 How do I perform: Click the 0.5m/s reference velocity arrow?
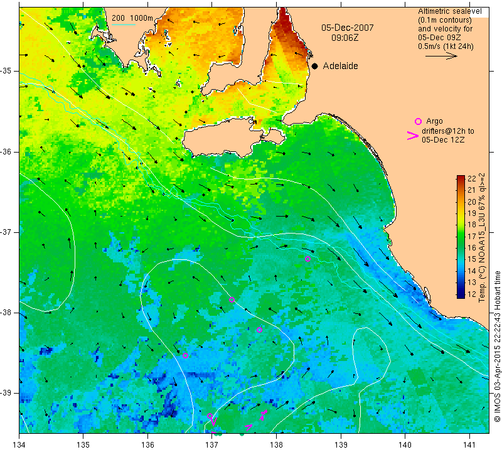pyautogui.click(x=441, y=56)
